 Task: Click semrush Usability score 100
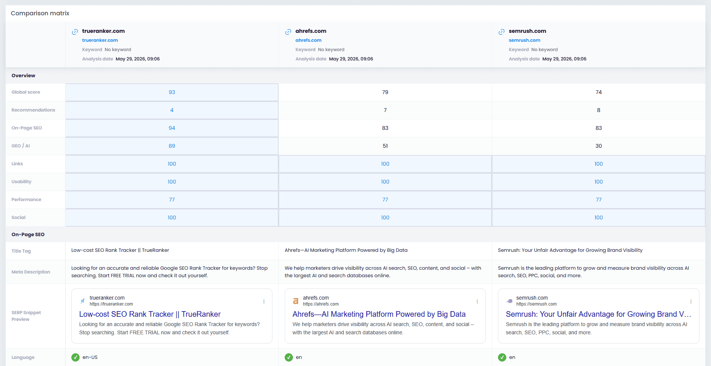click(599, 182)
